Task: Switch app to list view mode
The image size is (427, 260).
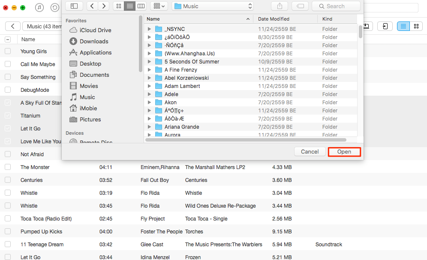Action: click(403, 26)
